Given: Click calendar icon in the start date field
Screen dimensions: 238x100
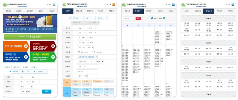Looking at the screenshot, I should 79,52.
